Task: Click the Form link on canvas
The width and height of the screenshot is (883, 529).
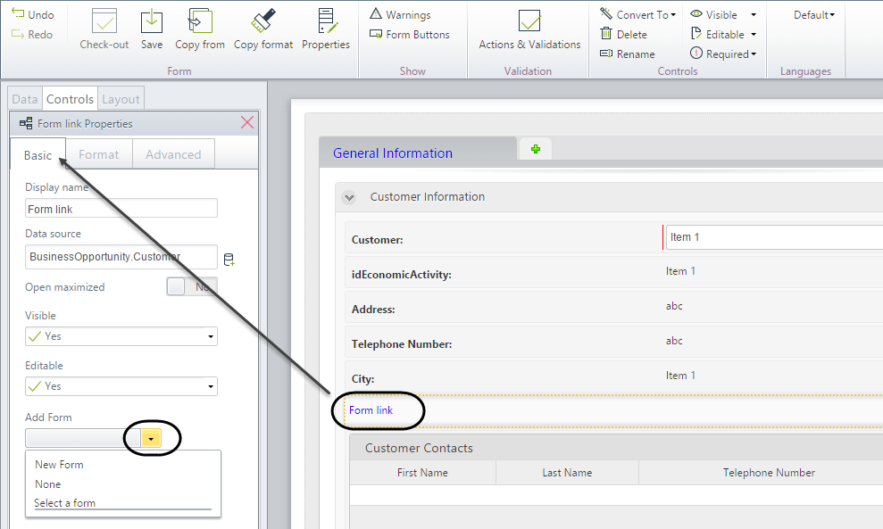Action: [x=371, y=410]
